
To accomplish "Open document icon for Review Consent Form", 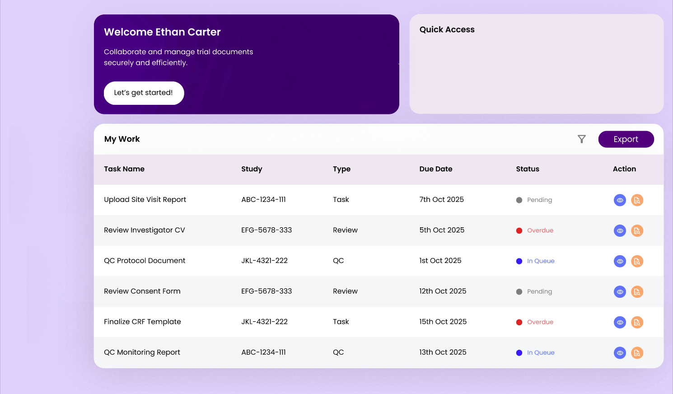I will 637,292.
